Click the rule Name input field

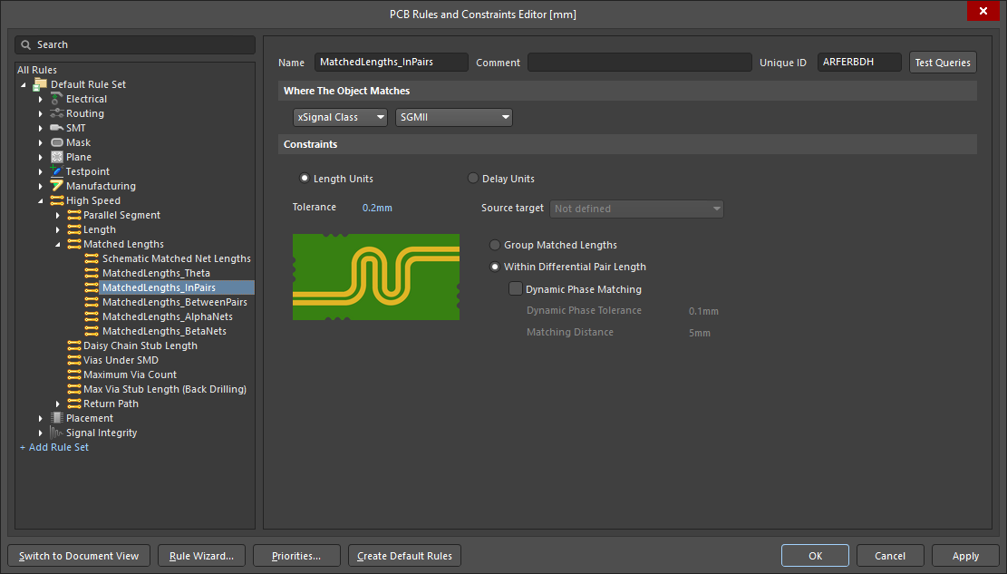(392, 63)
